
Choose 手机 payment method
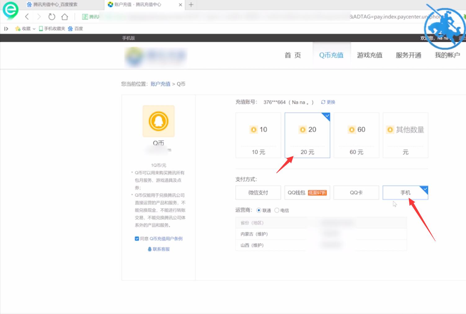pyautogui.click(x=406, y=192)
